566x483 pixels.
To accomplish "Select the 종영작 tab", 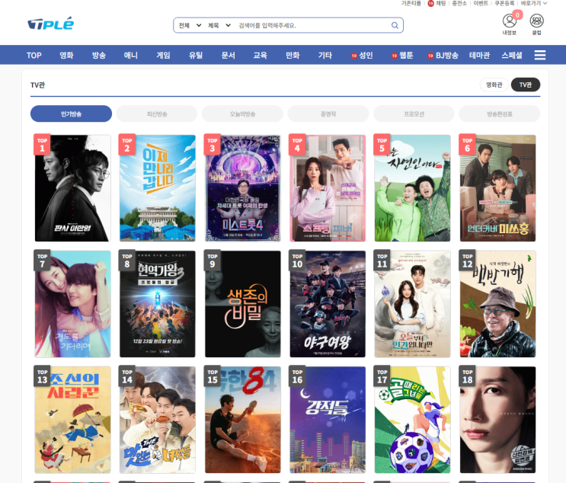I will click(x=328, y=114).
